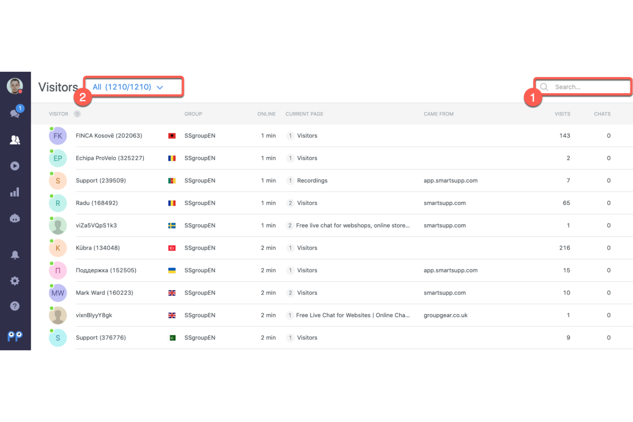Select visitor Mark Ward (160223)
Screen dimensions: 633x422
pos(104,293)
